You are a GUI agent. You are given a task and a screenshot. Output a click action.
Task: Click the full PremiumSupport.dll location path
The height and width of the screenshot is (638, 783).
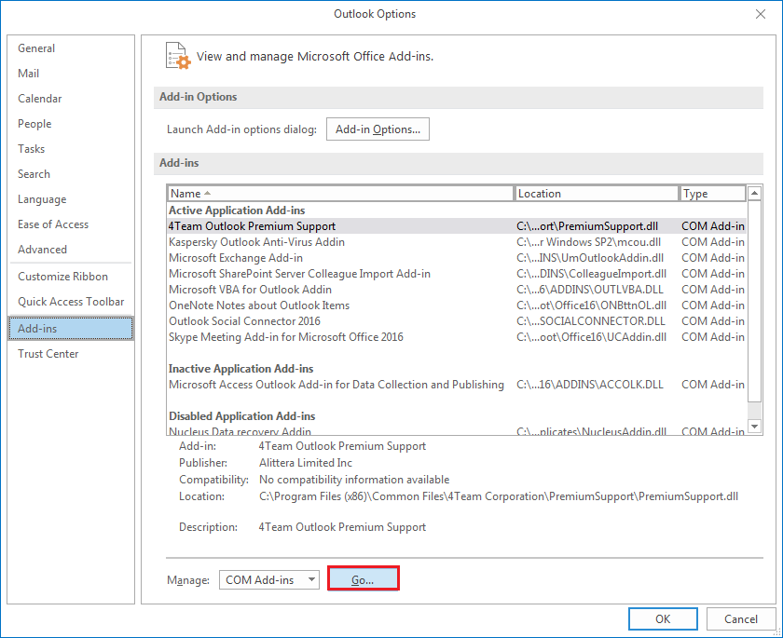tap(499, 496)
